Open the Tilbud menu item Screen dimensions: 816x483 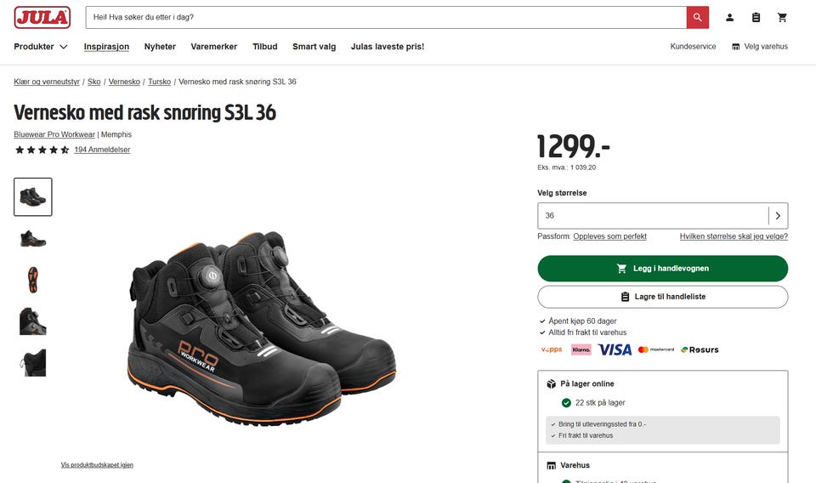(265, 47)
